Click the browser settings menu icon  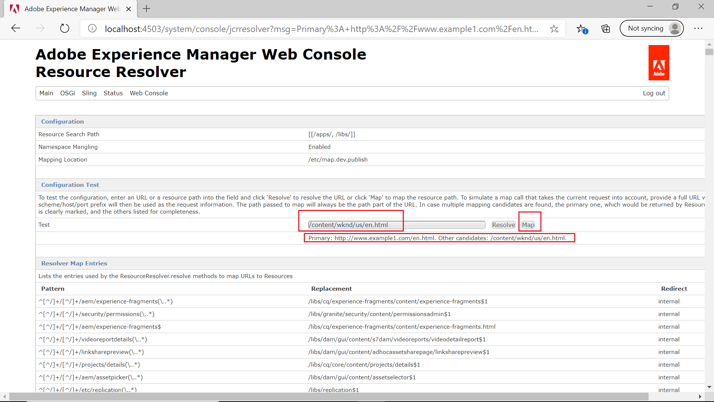[x=698, y=28]
